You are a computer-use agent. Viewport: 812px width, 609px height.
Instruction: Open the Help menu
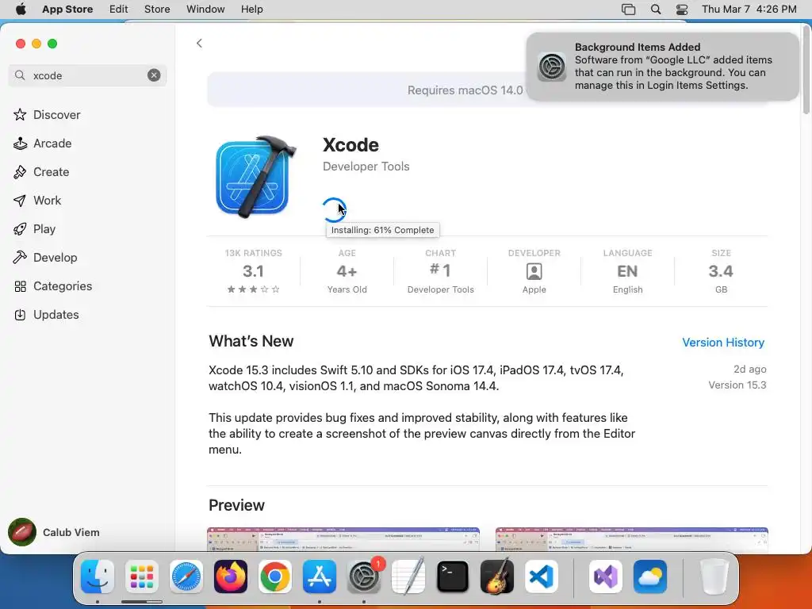click(x=251, y=10)
